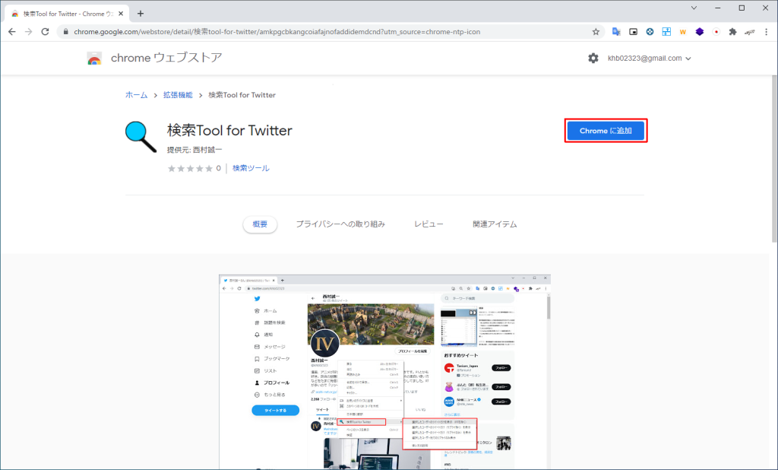Click the chrome ウェブストア header title
The image size is (778, 470).
click(166, 58)
